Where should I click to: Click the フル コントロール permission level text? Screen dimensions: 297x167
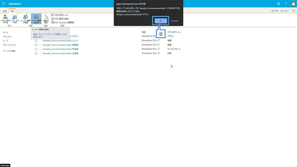coord(174,49)
